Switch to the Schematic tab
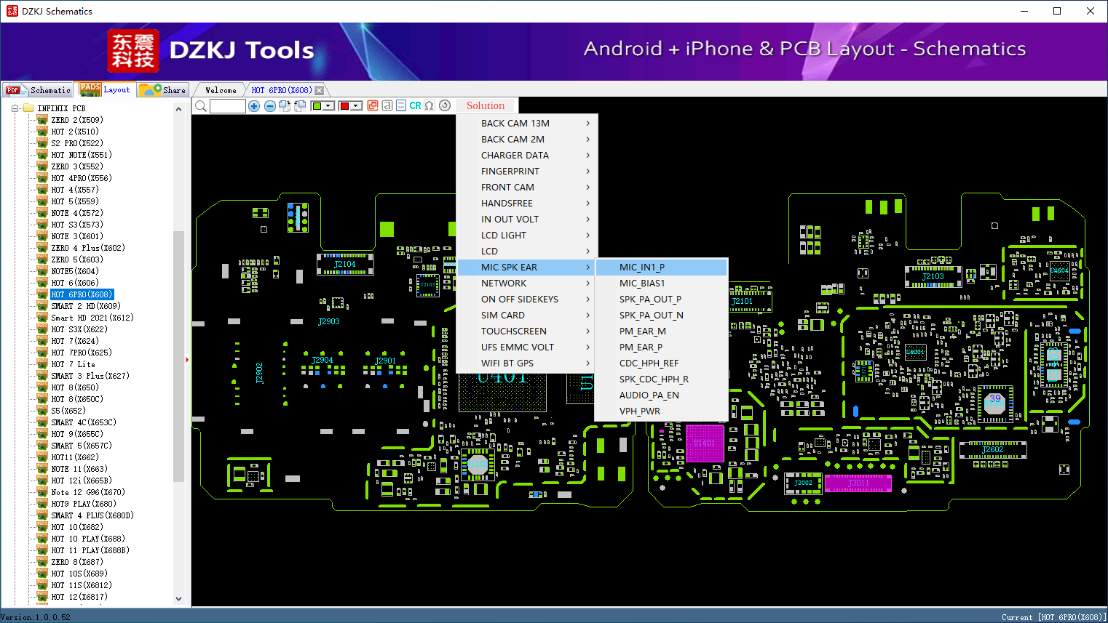The height and width of the screenshot is (623, 1108). pyautogui.click(x=38, y=90)
